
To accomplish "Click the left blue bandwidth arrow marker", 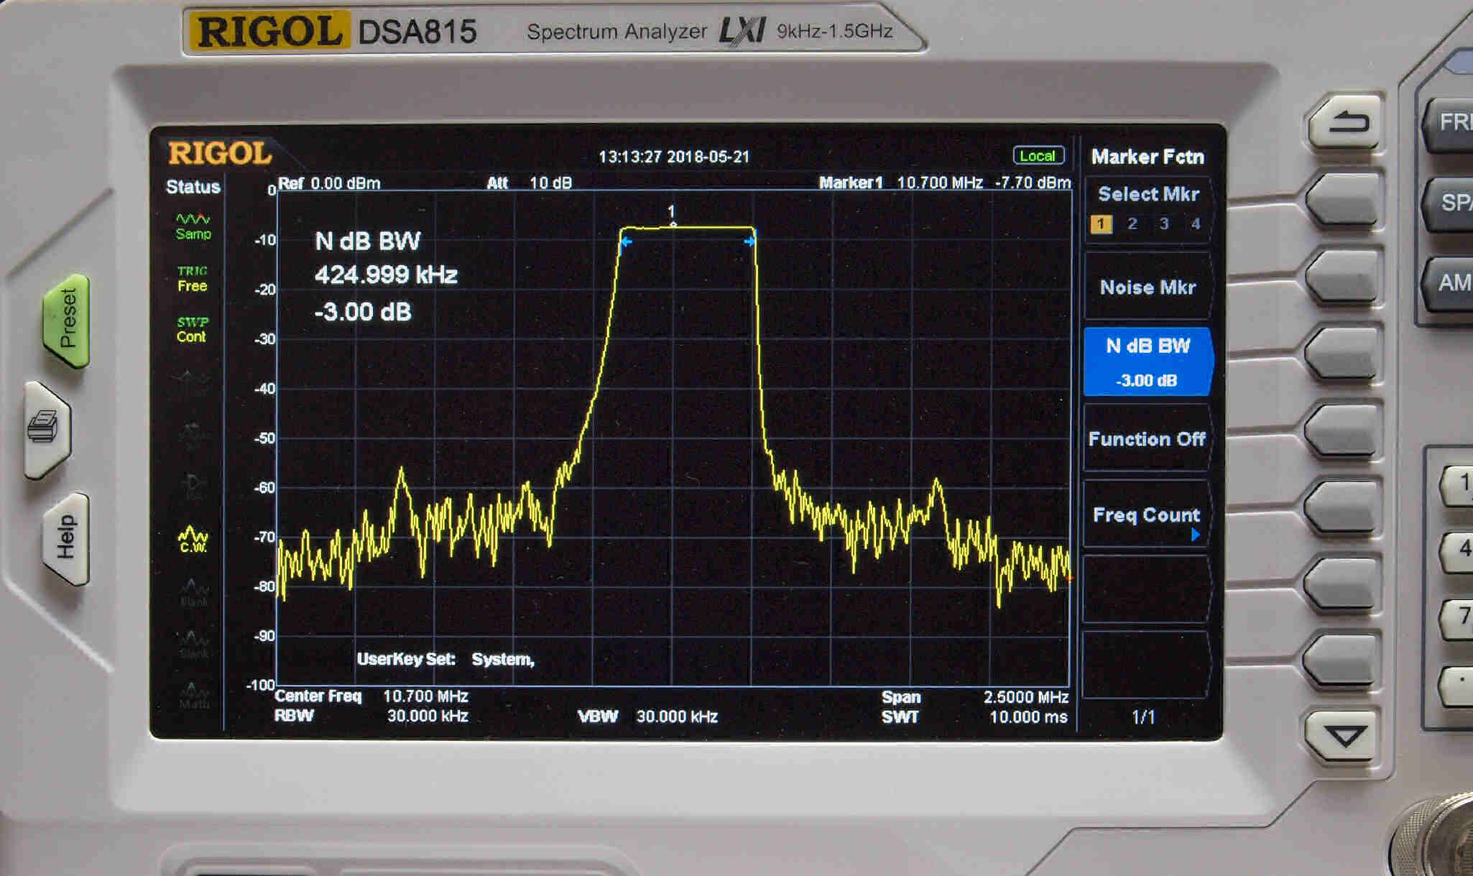I will 626,242.
